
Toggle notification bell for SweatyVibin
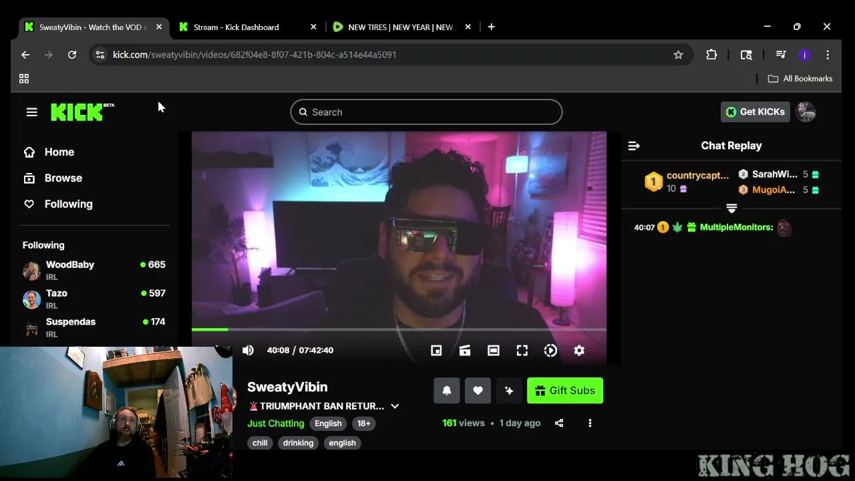tap(447, 391)
